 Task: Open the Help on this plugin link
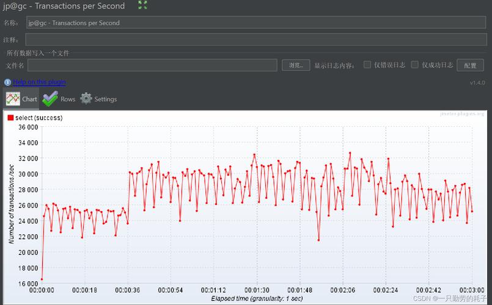[39, 82]
